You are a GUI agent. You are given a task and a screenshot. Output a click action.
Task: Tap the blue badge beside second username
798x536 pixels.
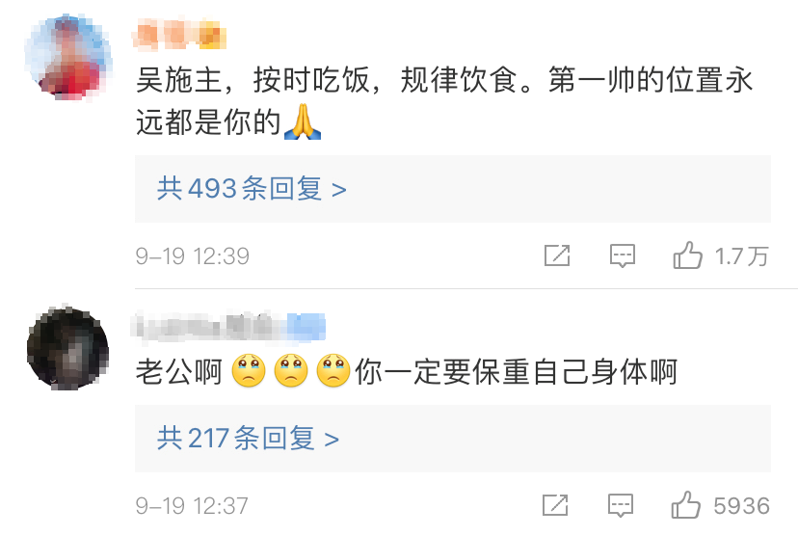pyautogui.click(x=306, y=326)
